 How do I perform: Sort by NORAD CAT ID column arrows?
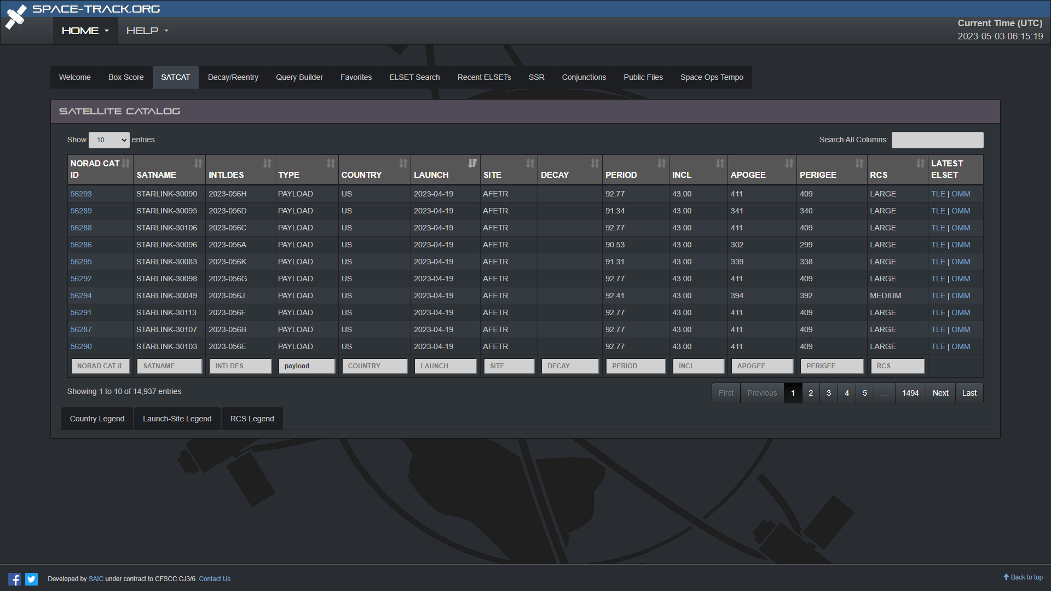pos(126,163)
